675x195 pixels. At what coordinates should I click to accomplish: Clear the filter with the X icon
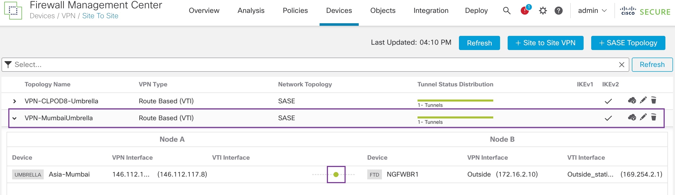click(x=621, y=65)
